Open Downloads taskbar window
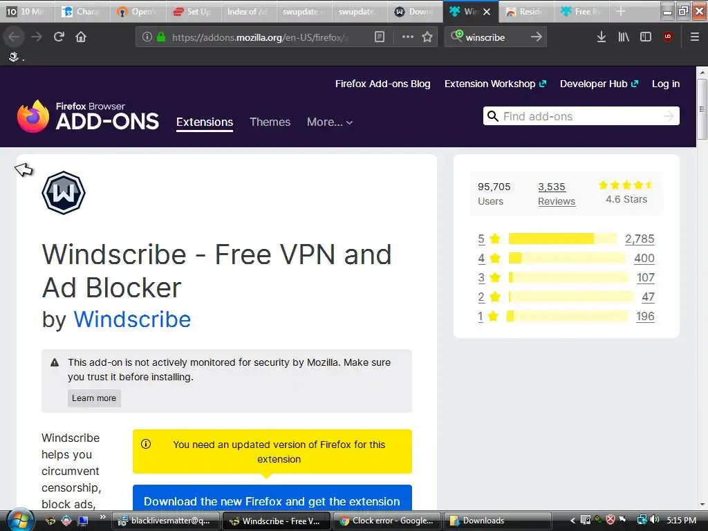The width and height of the screenshot is (708, 531). (498, 521)
